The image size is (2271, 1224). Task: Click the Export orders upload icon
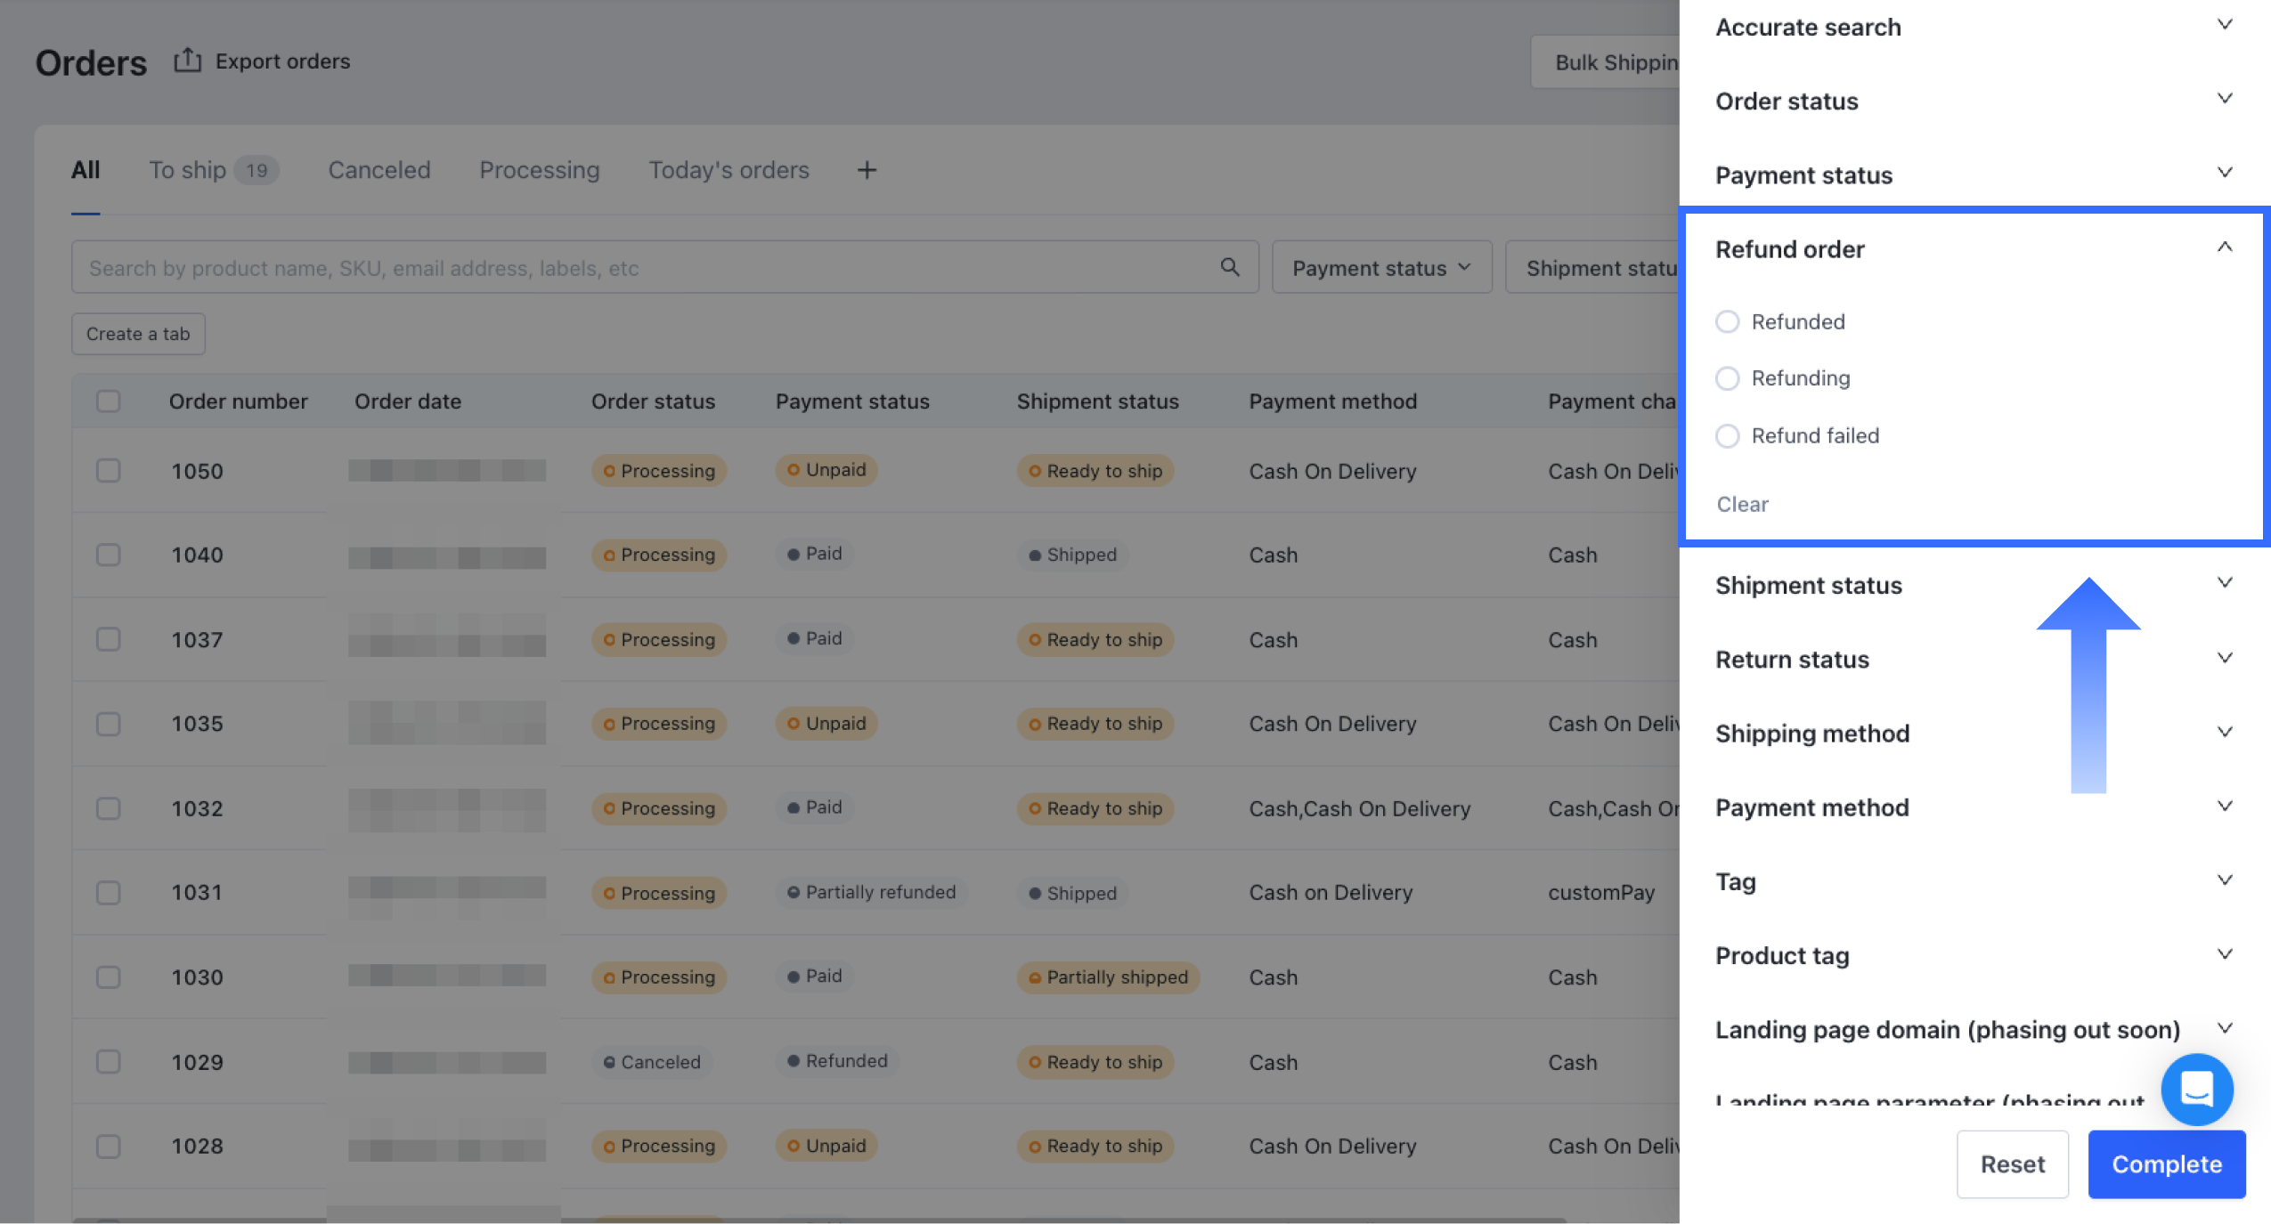(x=186, y=61)
